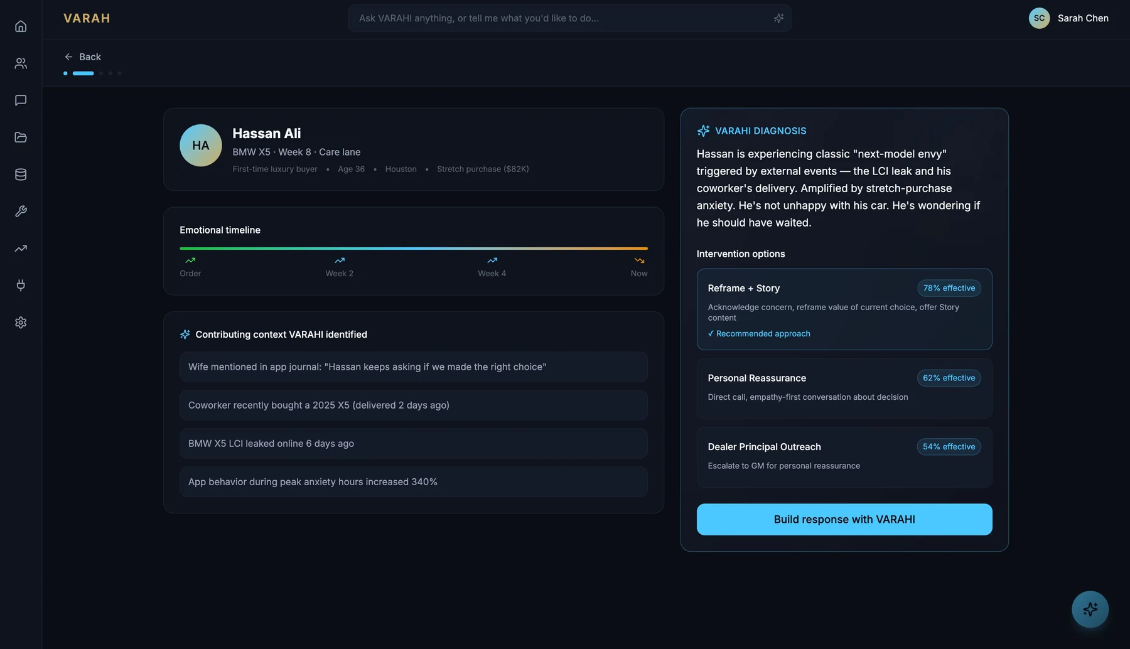Open the Messages chat icon in the sidebar
The image size is (1130, 649).
point(21,100)
